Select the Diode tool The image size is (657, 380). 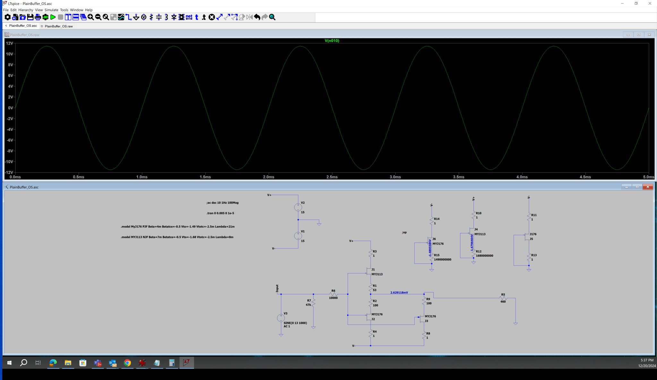tap(174, 17)
